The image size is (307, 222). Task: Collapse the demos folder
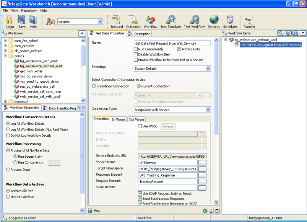tap(5, 56)
